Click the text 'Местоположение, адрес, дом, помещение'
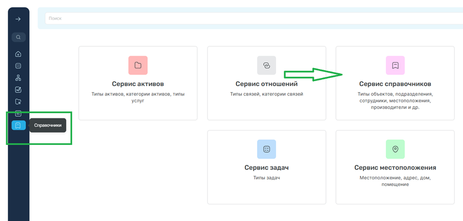 pos(395,181)
